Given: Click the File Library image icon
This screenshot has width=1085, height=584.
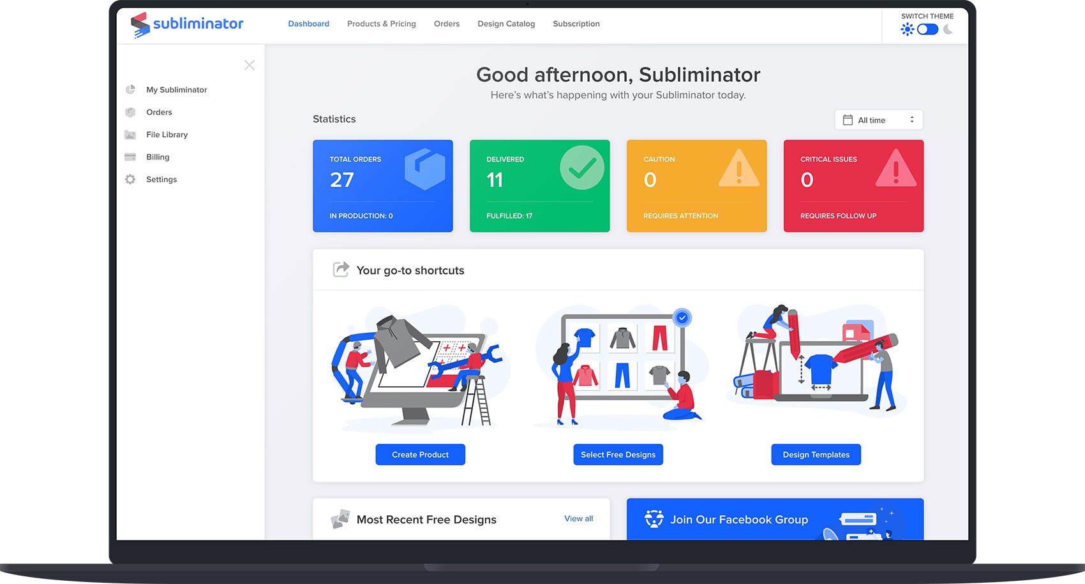Looking at the screenshot, I should (130, 135).
